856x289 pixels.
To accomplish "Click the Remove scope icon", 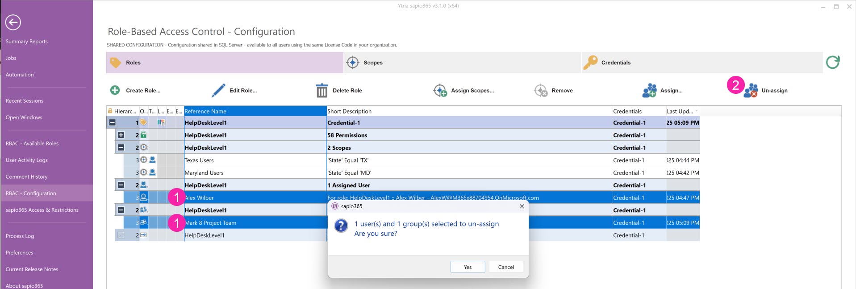I will click(541, 90).
